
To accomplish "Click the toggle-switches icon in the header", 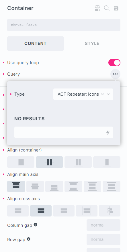I will pos(97,8).
